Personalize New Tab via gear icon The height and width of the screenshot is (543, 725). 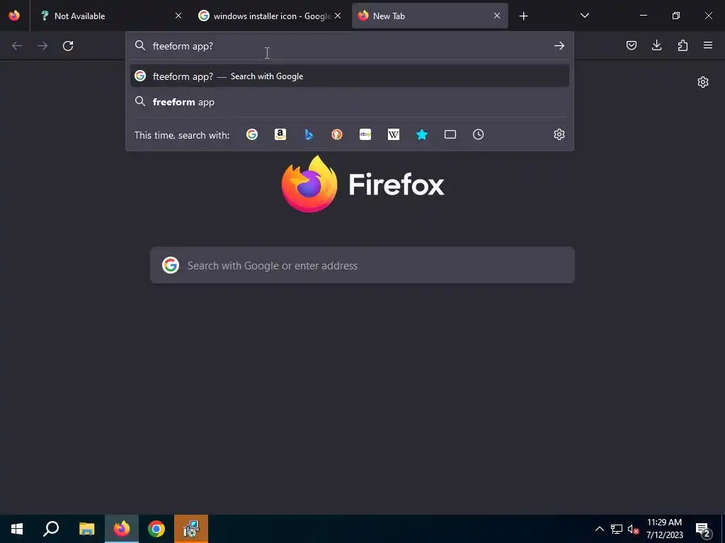tap(703, 82)
